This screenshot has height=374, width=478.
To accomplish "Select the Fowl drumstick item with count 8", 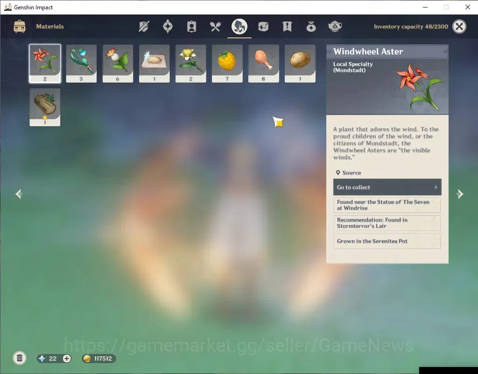I will click(263, 64).
